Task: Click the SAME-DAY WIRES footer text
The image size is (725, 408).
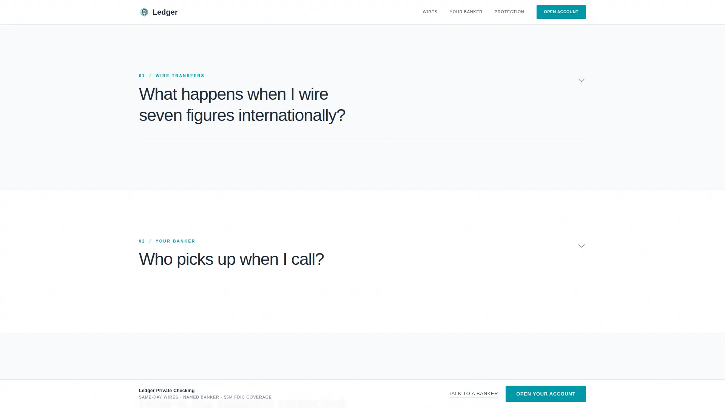Action: pos(159,397)
